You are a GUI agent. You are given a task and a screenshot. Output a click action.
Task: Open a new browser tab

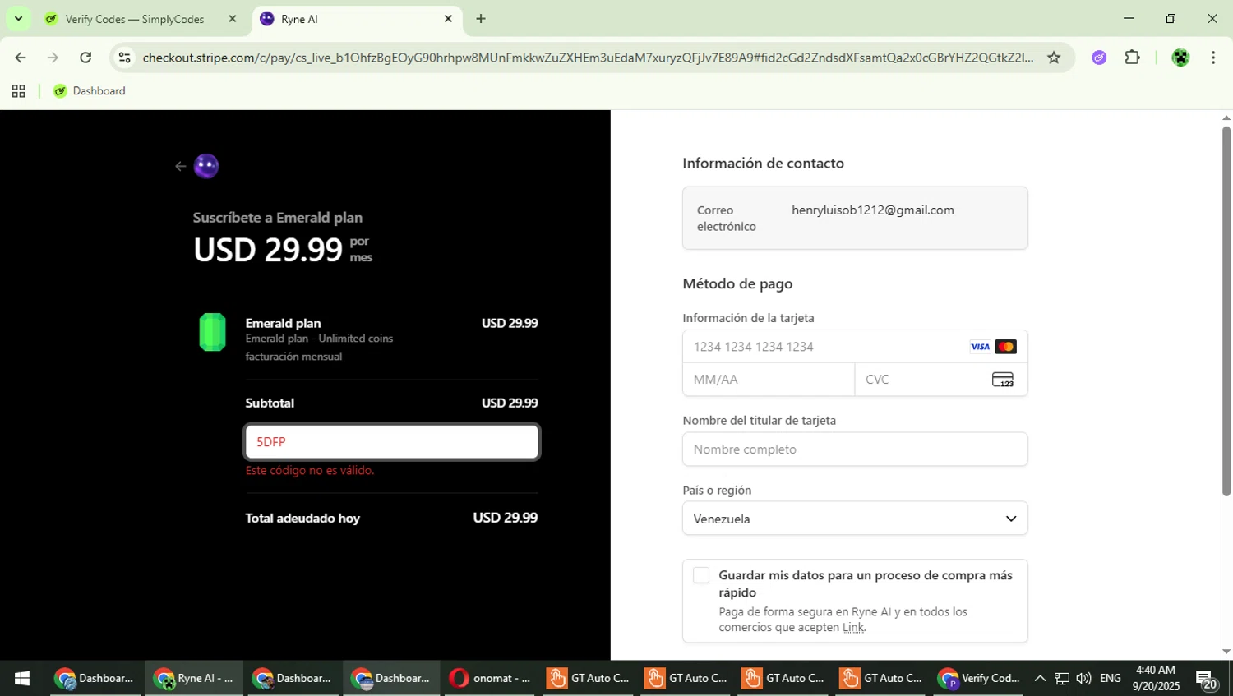pos(481,19)
